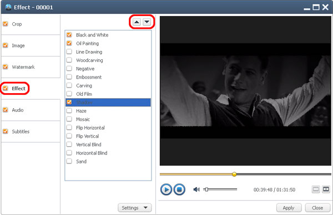Enable Line Drawing effect checkbox

click(x=69, y=52)
